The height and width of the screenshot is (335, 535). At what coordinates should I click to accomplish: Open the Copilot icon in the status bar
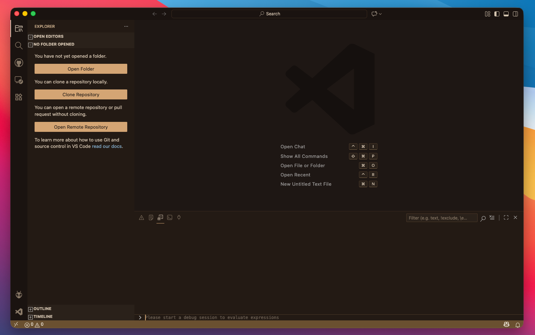coord(506,325)
